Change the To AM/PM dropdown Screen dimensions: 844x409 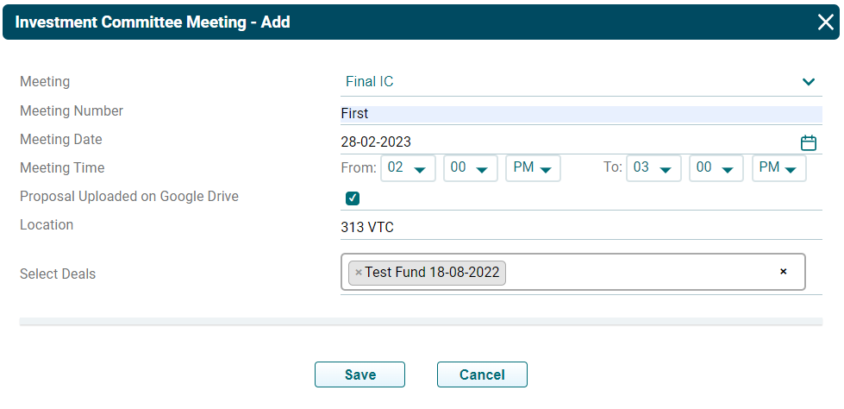[778, 168]
